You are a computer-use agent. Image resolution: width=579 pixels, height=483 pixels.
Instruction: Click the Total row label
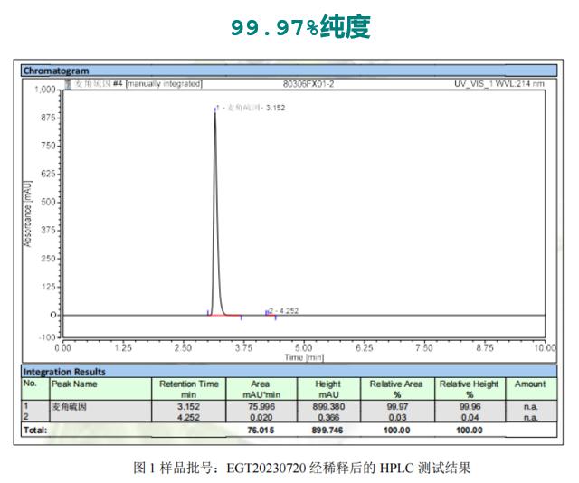coord(36,431)
